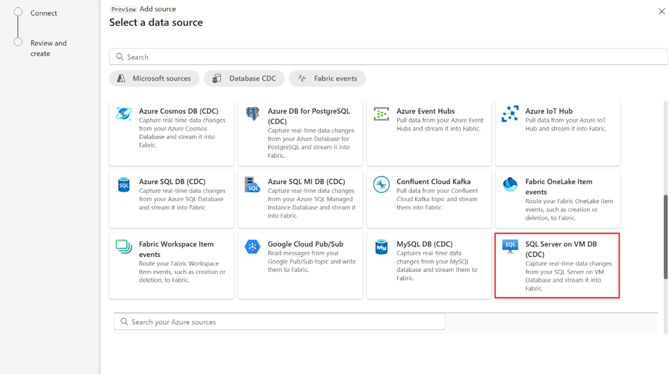Click the Google Cloud Pub/Sub icon
This screenshot has height=374, width=669.
253,247
